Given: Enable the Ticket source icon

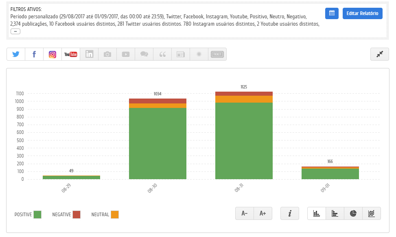Looking at the screenshot, I should (x=217, y=54).
